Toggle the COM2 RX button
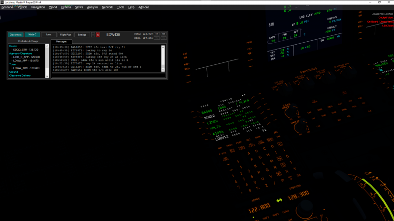 tap(164, 38)
